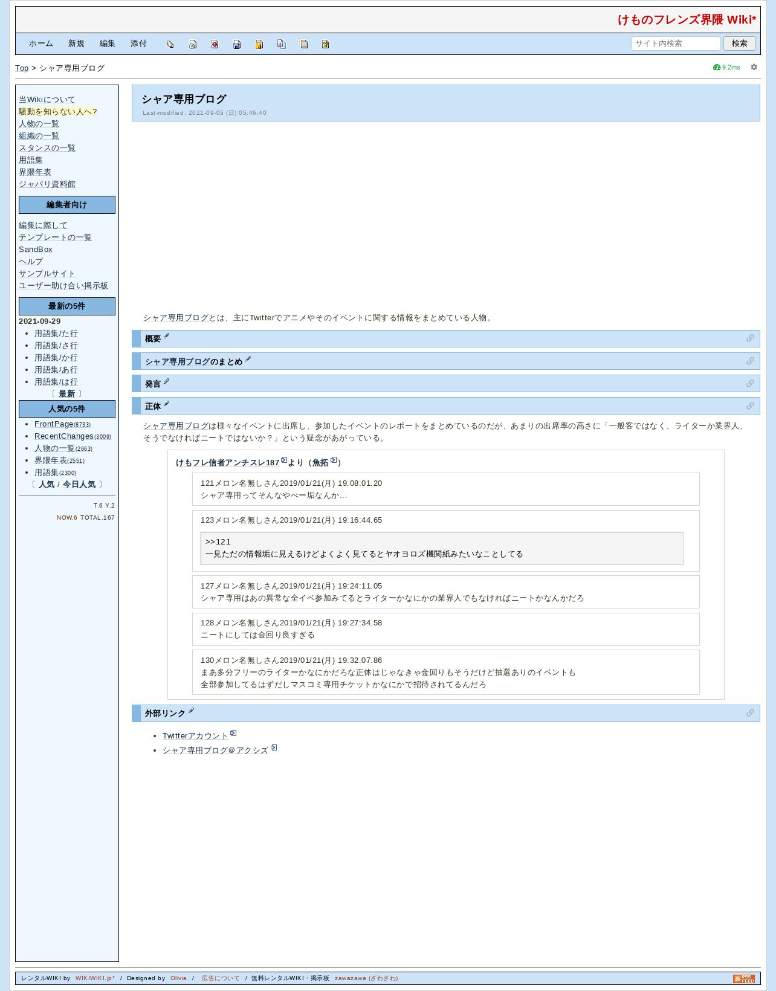Switch to 今日人気 popular ranking
Screen dimensions: 776x991
coord(79,485)
